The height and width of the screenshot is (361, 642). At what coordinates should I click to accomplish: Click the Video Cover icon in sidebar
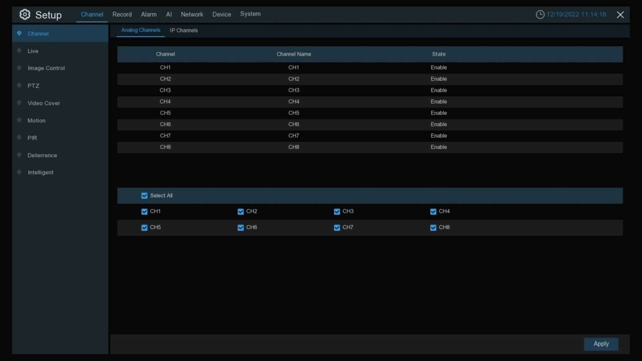[19, 103]
